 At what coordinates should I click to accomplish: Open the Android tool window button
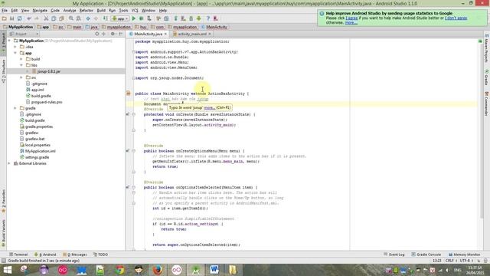(45, 255)
